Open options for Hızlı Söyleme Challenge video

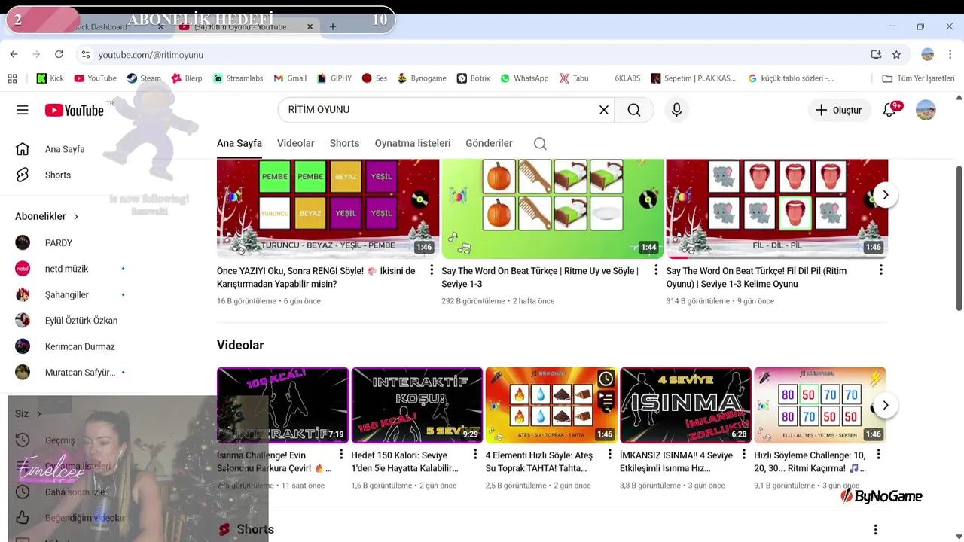click(877, 455)
